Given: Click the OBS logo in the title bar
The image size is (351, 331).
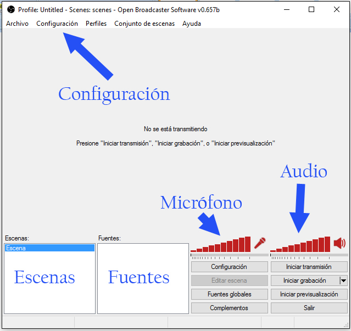Looking at the screenshot, I should (10, 9).
